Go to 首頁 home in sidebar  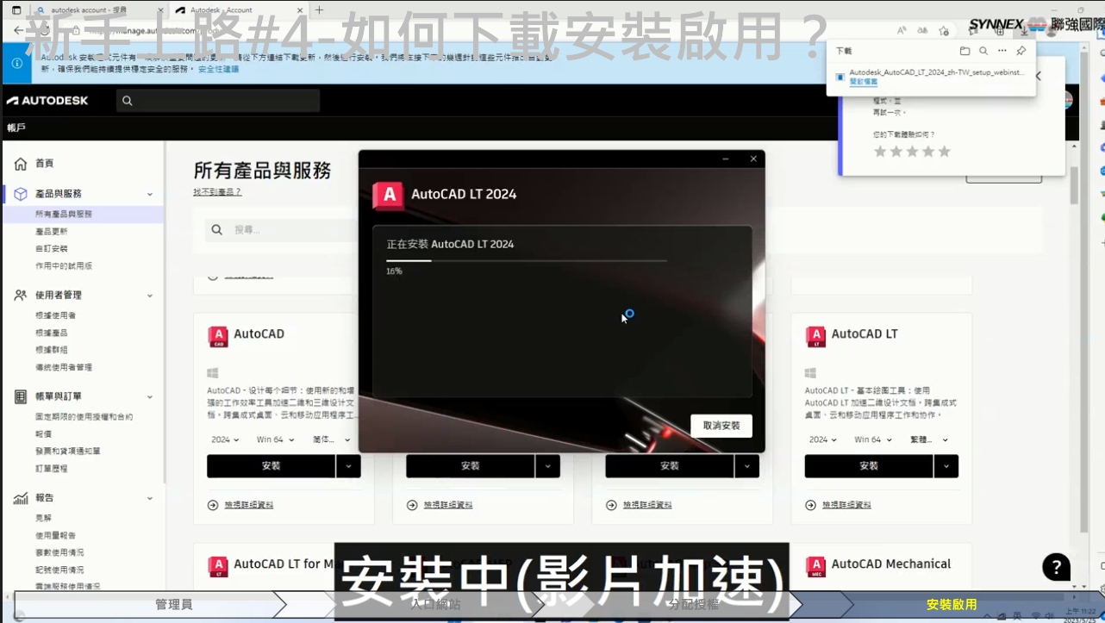pyautogui.click(x=44, y=164)
